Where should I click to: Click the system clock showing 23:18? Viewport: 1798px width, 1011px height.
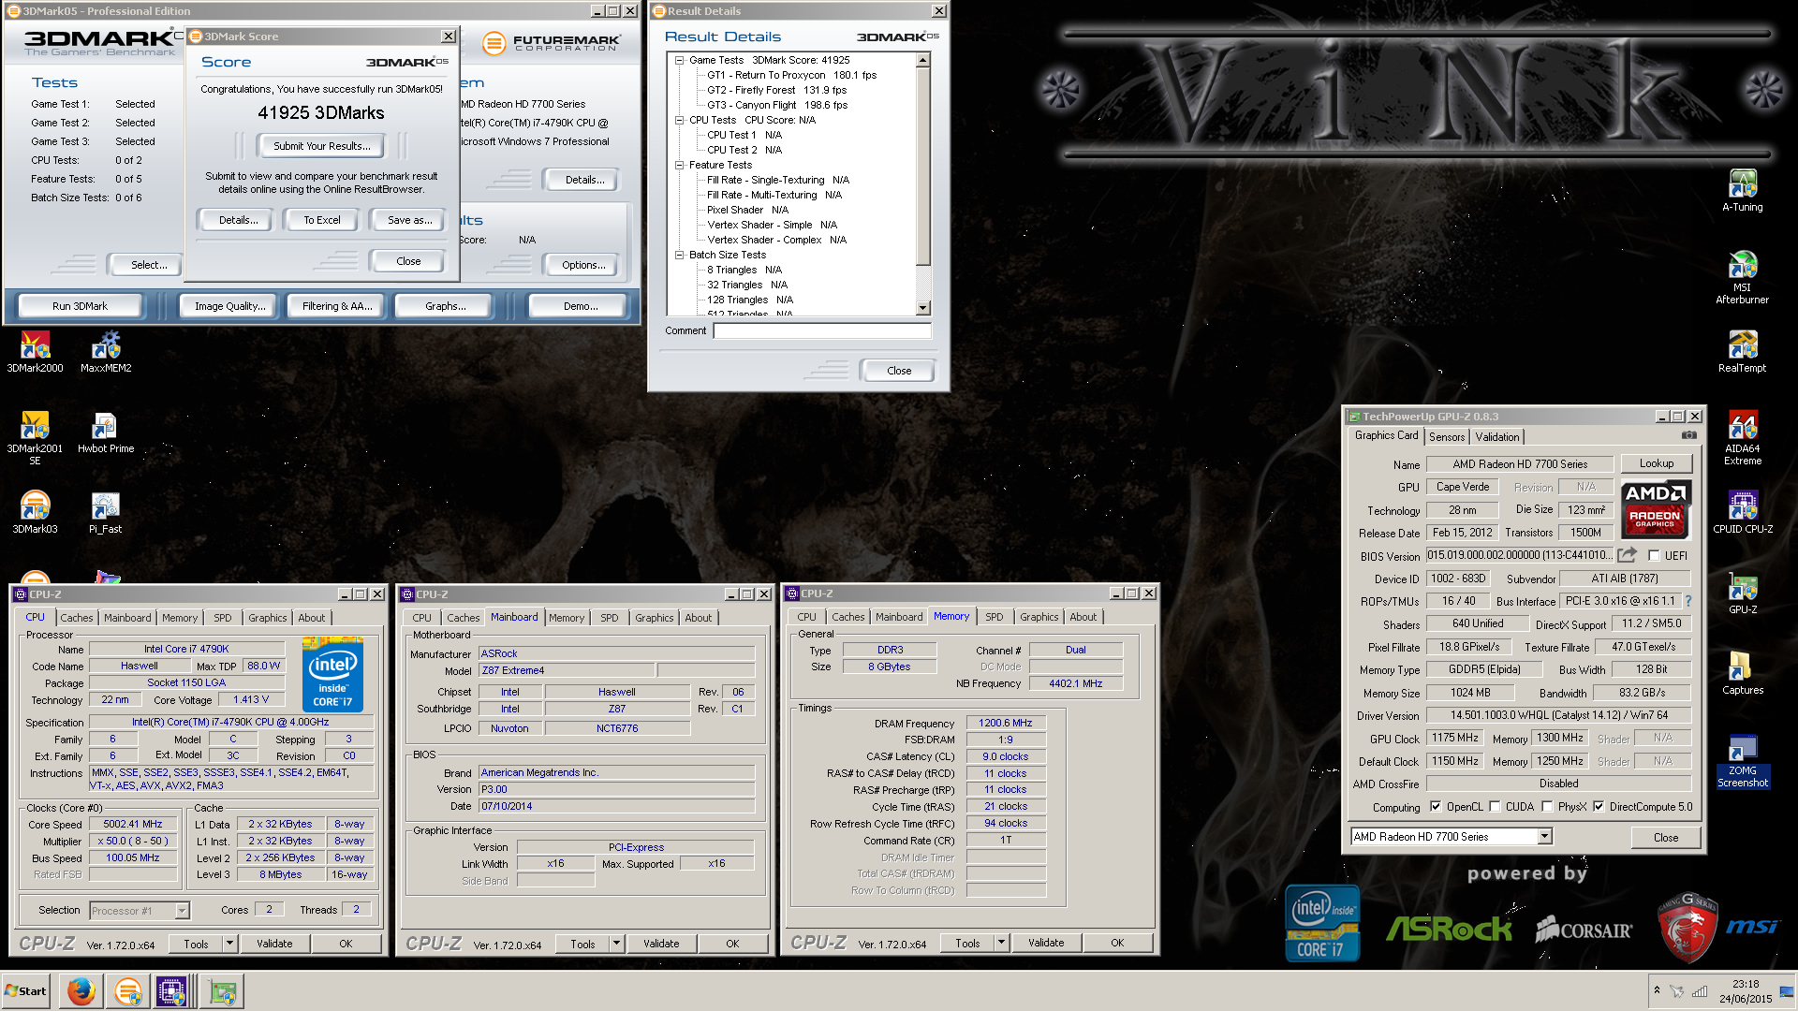[x=1745, y=984]
